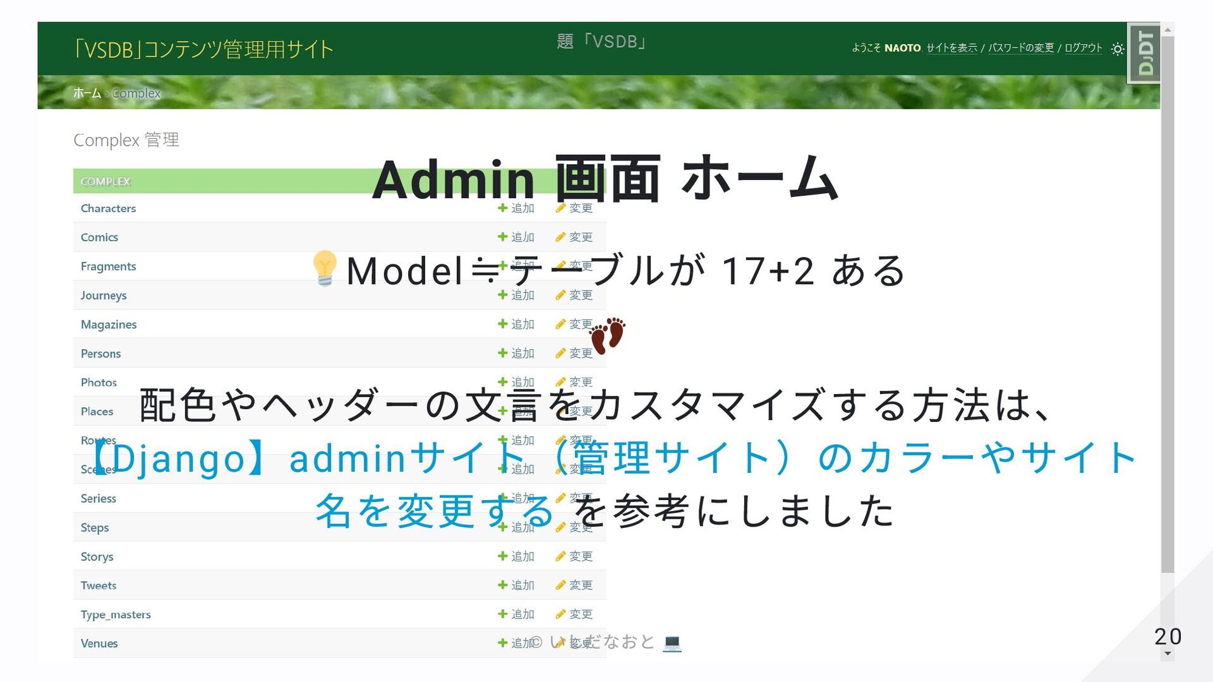Click the サイトを表示 link

(x=951, y=48)
